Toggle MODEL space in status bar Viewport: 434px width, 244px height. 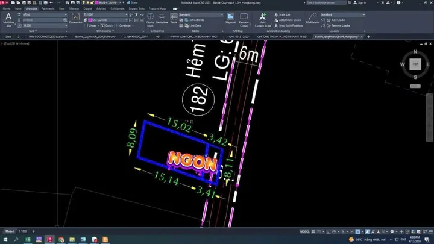pyautogui.click(x=304, y=231)
